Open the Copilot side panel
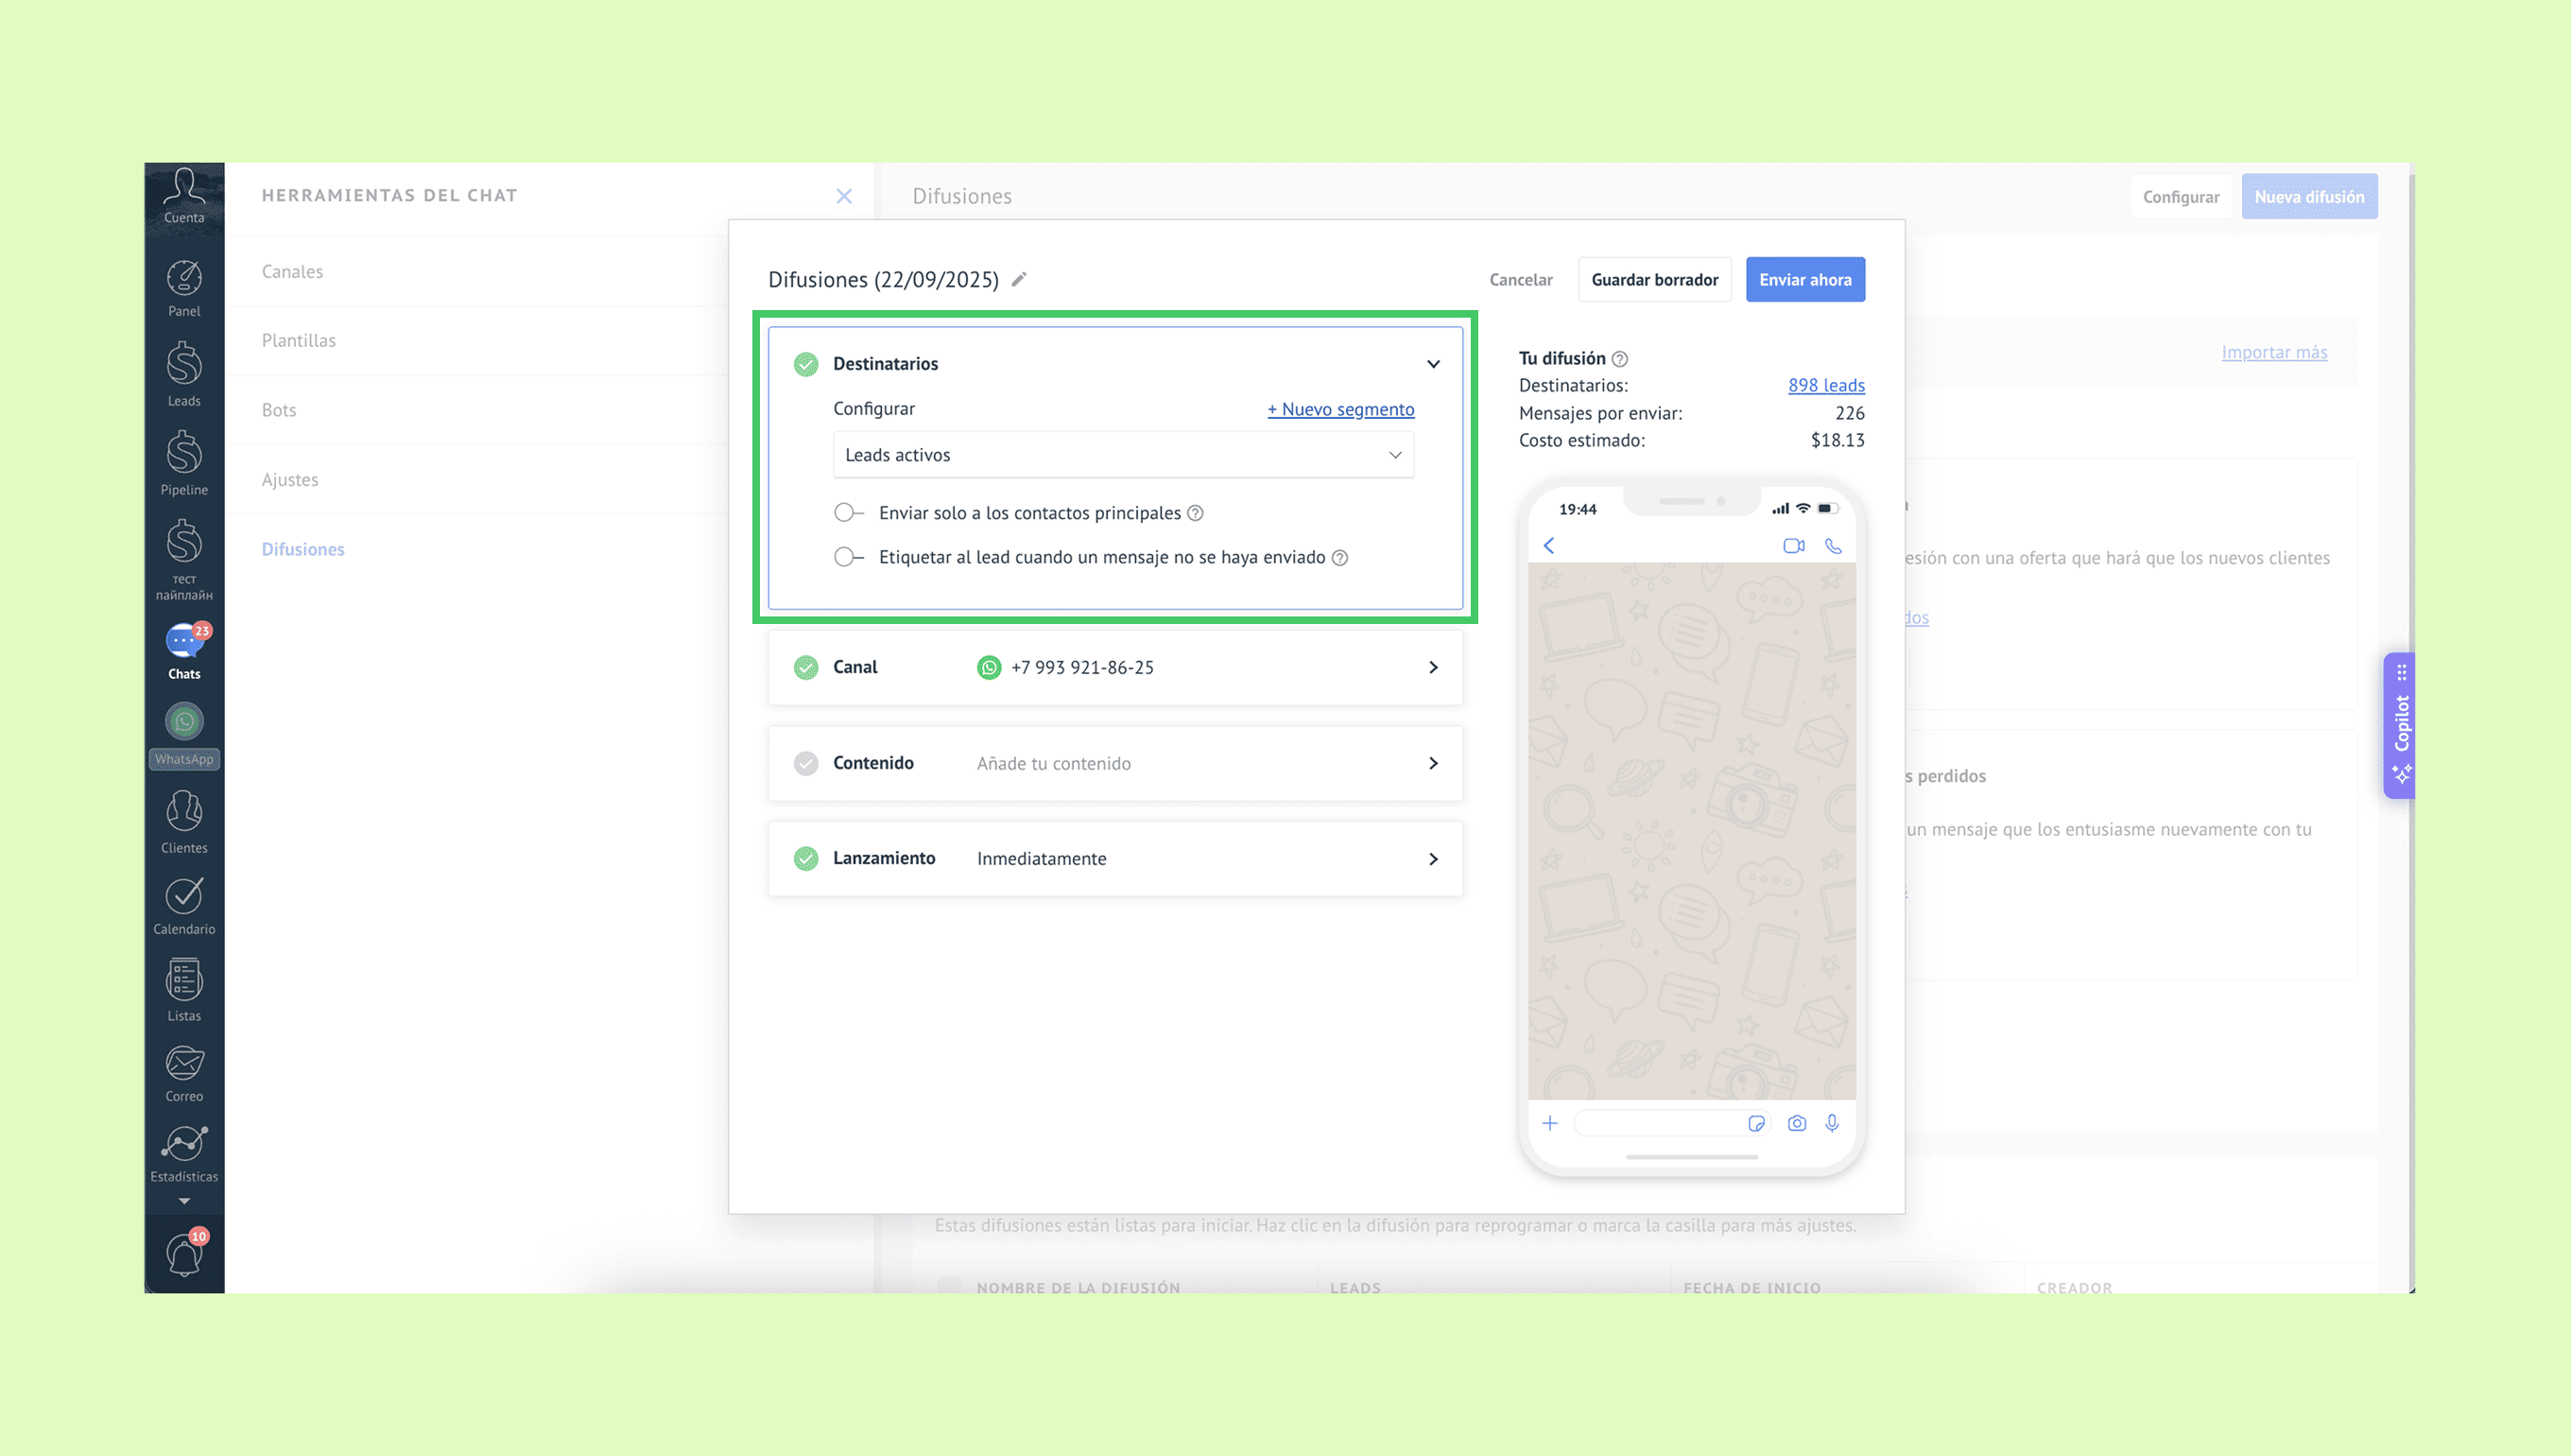2571x1456 pixels. click(2400, 725)
